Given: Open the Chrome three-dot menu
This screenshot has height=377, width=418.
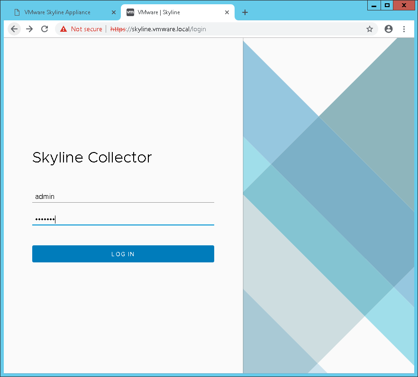Looking at the screenshot, I should point(404,29).
